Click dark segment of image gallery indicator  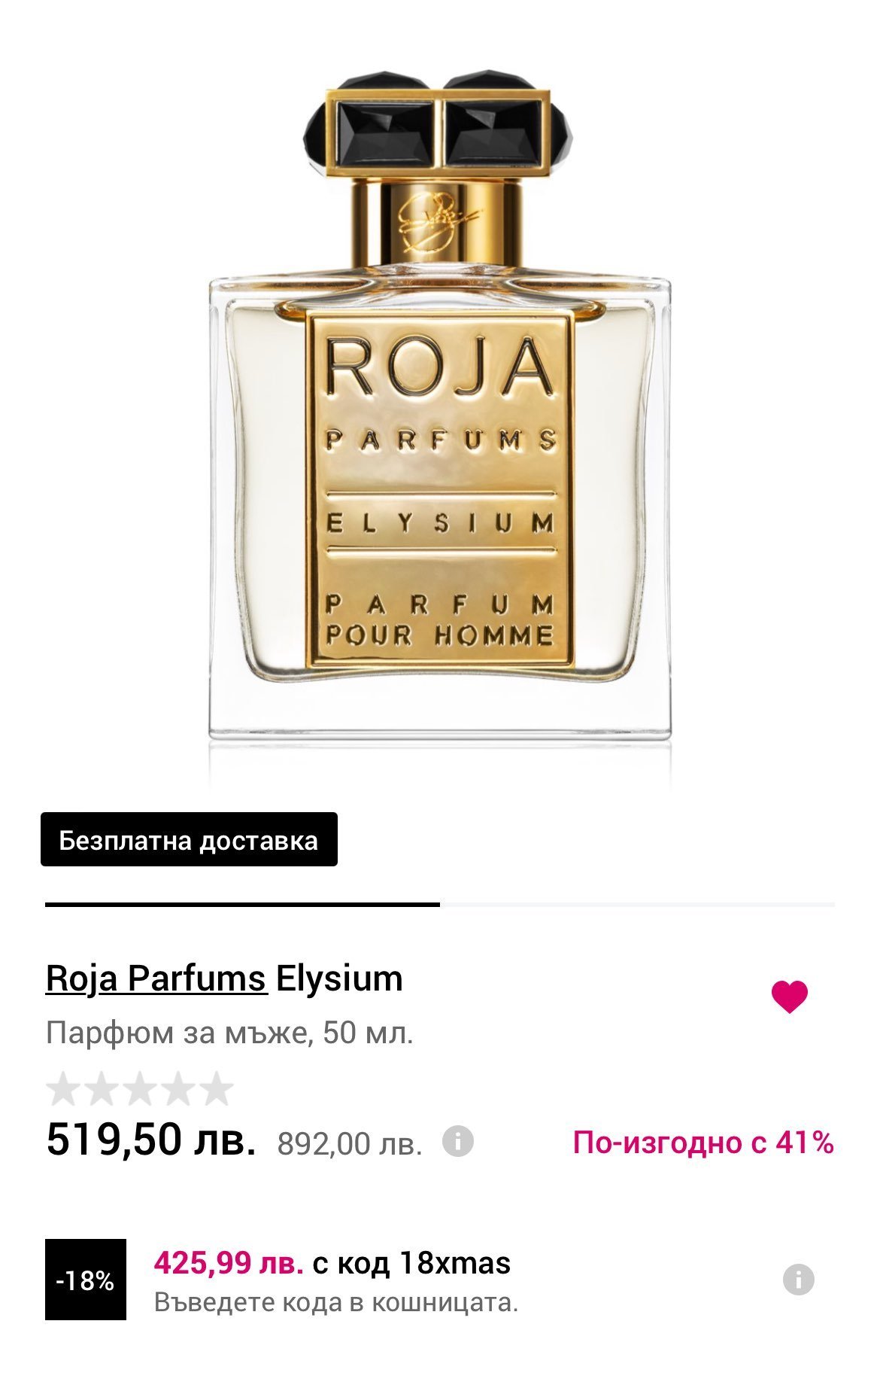(x=242, y=904)
